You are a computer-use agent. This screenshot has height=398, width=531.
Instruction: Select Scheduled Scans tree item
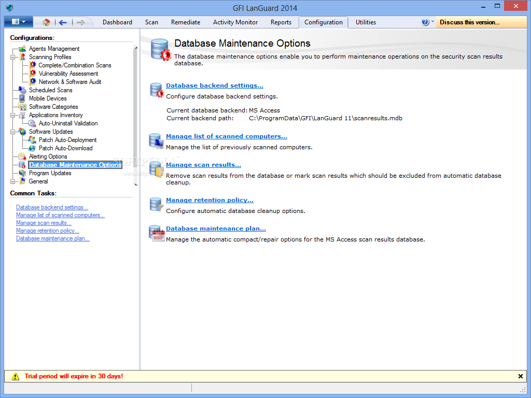click(50, 90)
